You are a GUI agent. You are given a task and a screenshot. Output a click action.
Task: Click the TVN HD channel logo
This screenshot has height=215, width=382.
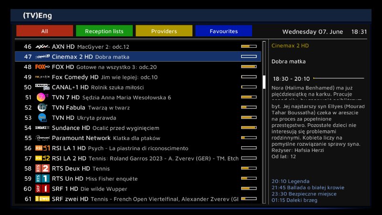click(x=42, y=118)
